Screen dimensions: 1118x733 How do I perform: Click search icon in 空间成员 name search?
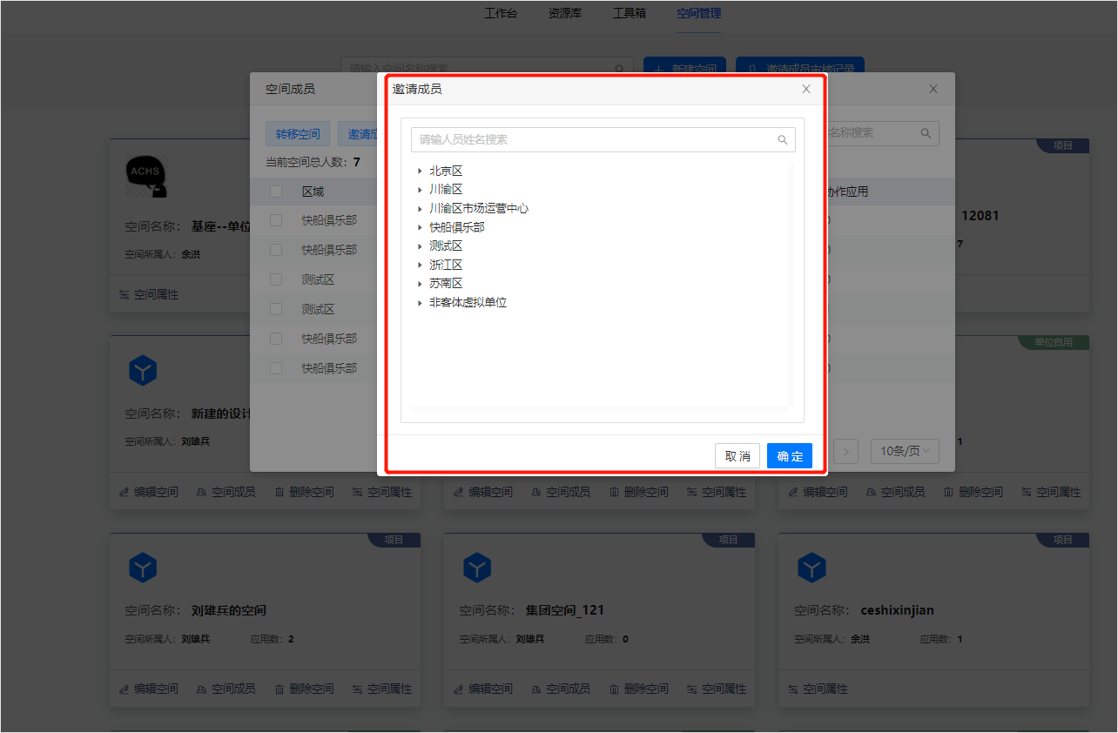(926, 133)
